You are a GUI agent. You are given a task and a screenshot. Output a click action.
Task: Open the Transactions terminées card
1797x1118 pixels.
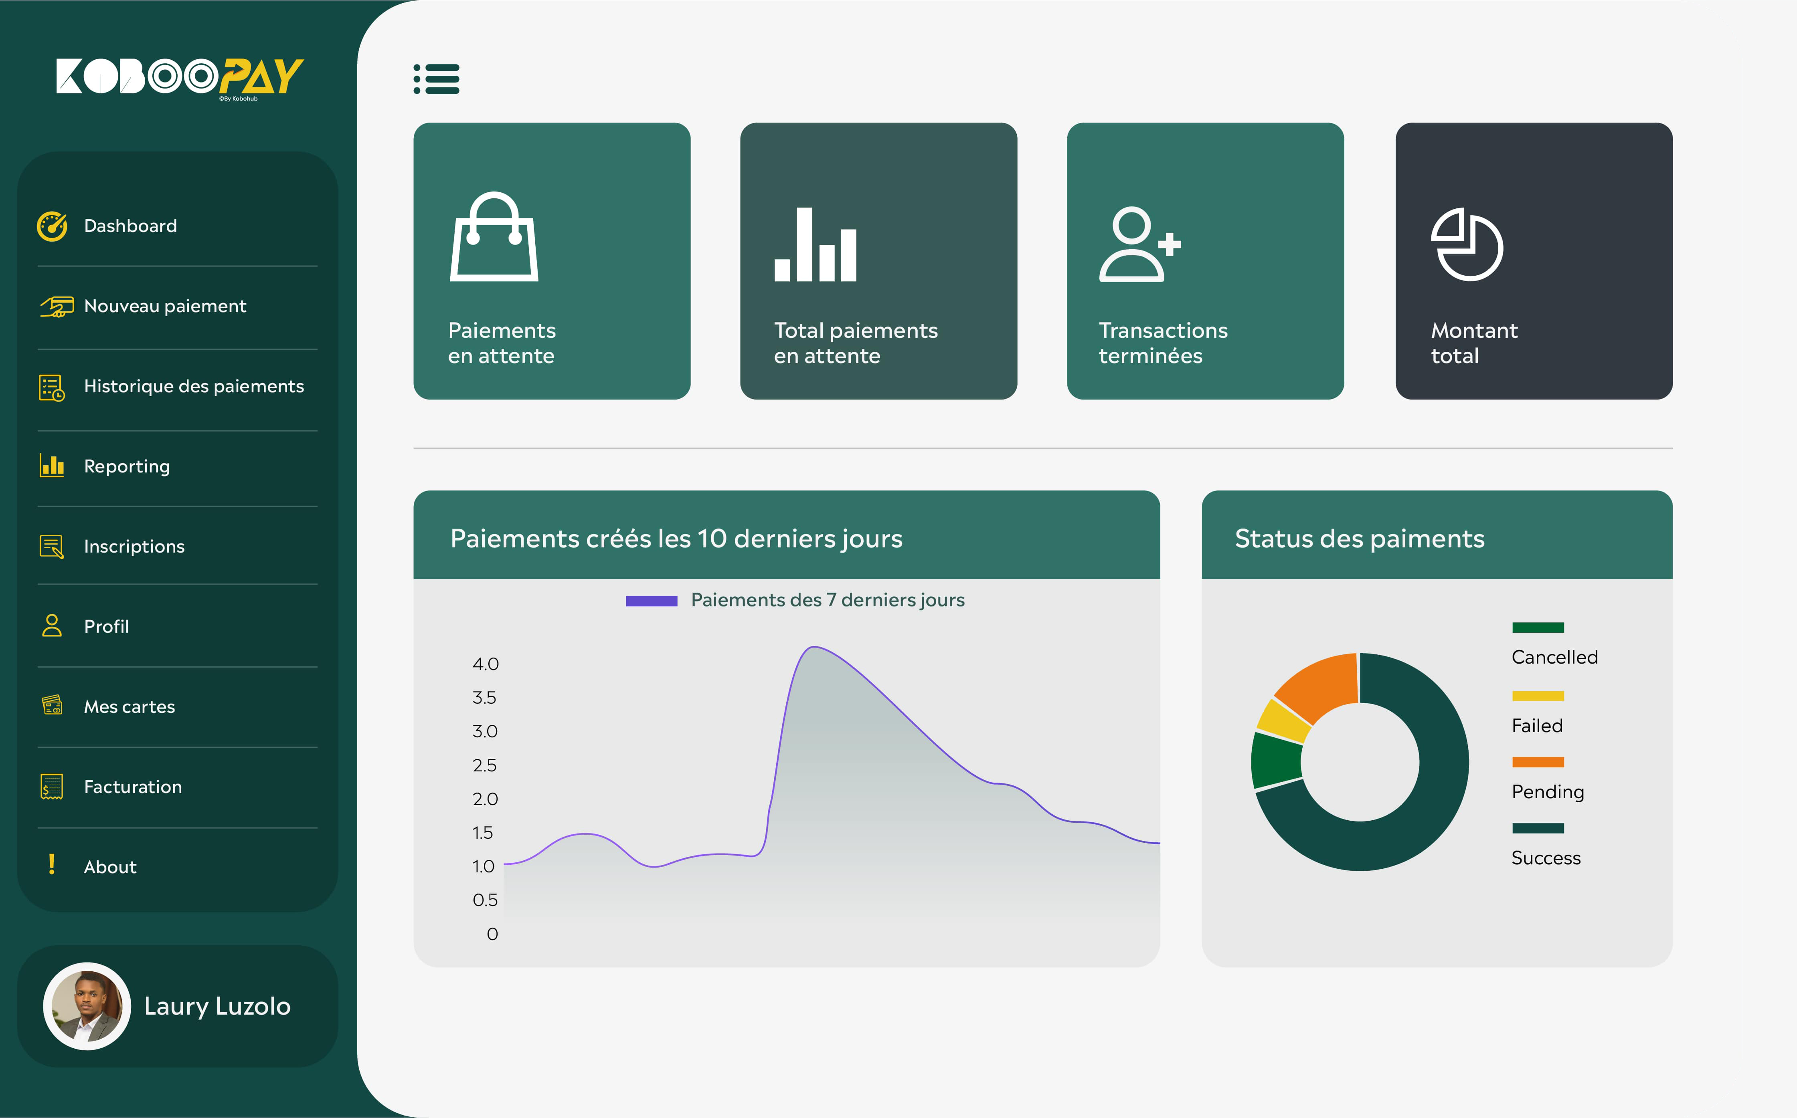[1205, 261]
